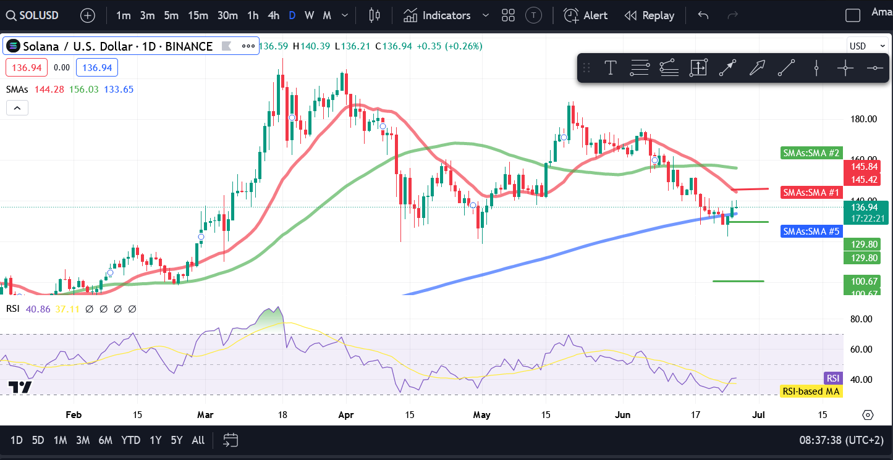Screen dimensions: 893x460
Task: Undo the last chart action
Action: pyautogui.click(x=703, y=15)
